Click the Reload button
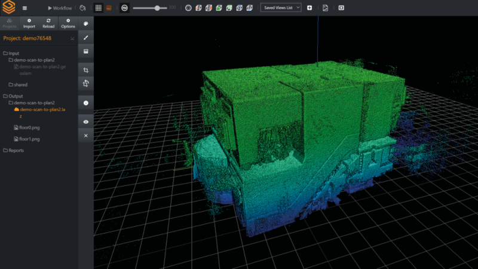 click(x=48, y=23)
